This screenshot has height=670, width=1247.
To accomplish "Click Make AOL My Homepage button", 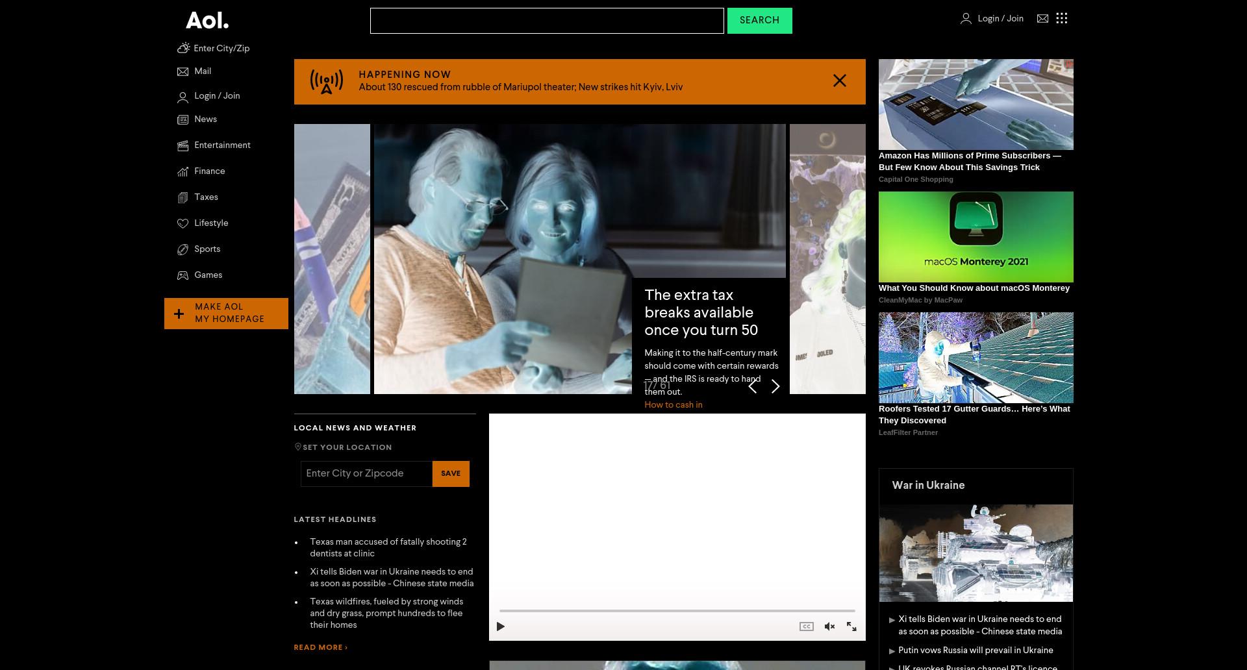I will [226, 314].
